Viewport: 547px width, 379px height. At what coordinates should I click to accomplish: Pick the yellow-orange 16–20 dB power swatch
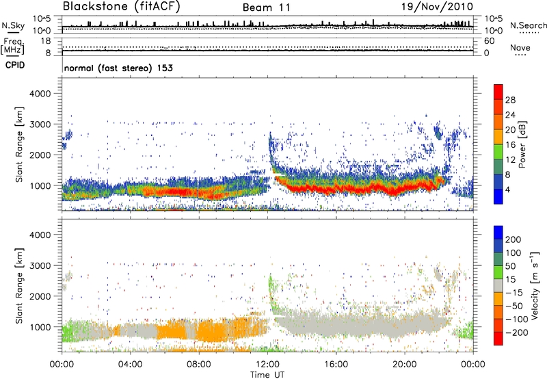[x=498, y=137]
